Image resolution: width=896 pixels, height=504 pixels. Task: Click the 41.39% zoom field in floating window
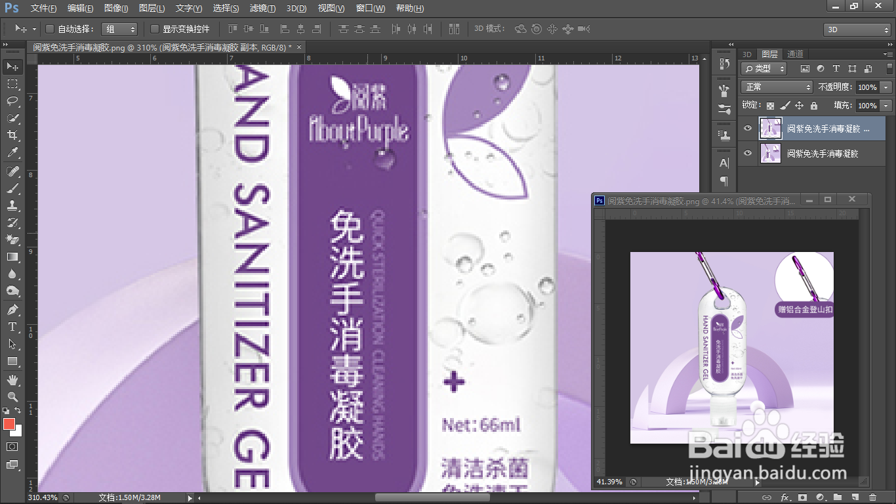click(x=609, y=482)
